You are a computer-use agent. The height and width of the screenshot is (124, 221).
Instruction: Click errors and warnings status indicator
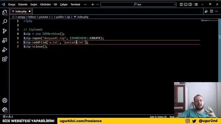(8, 116)
